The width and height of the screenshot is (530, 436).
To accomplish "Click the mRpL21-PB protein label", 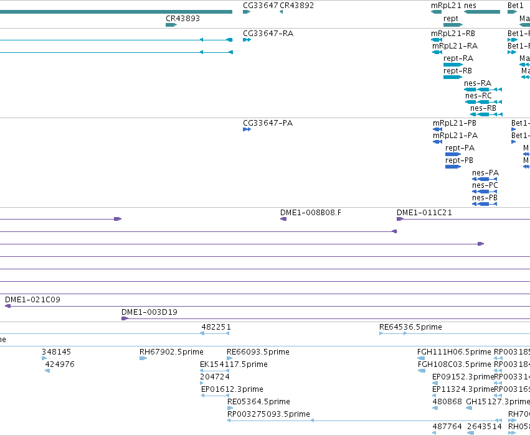I will click(455, 123).
